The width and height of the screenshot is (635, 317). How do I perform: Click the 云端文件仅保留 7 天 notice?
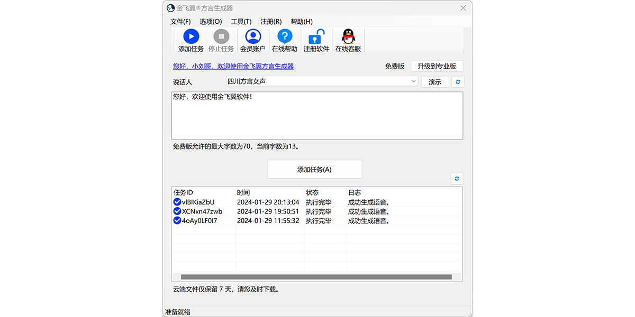tap(226, 290)
